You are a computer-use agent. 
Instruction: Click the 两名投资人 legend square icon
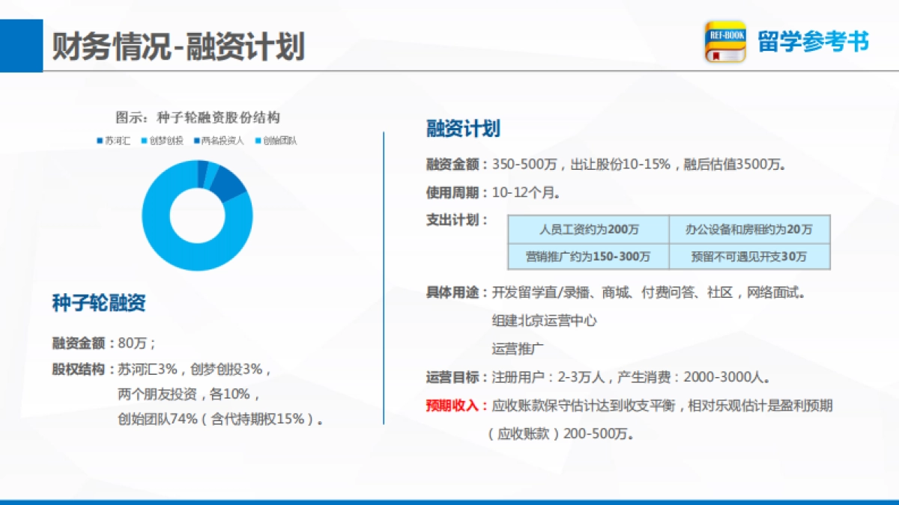coord(196,140)
